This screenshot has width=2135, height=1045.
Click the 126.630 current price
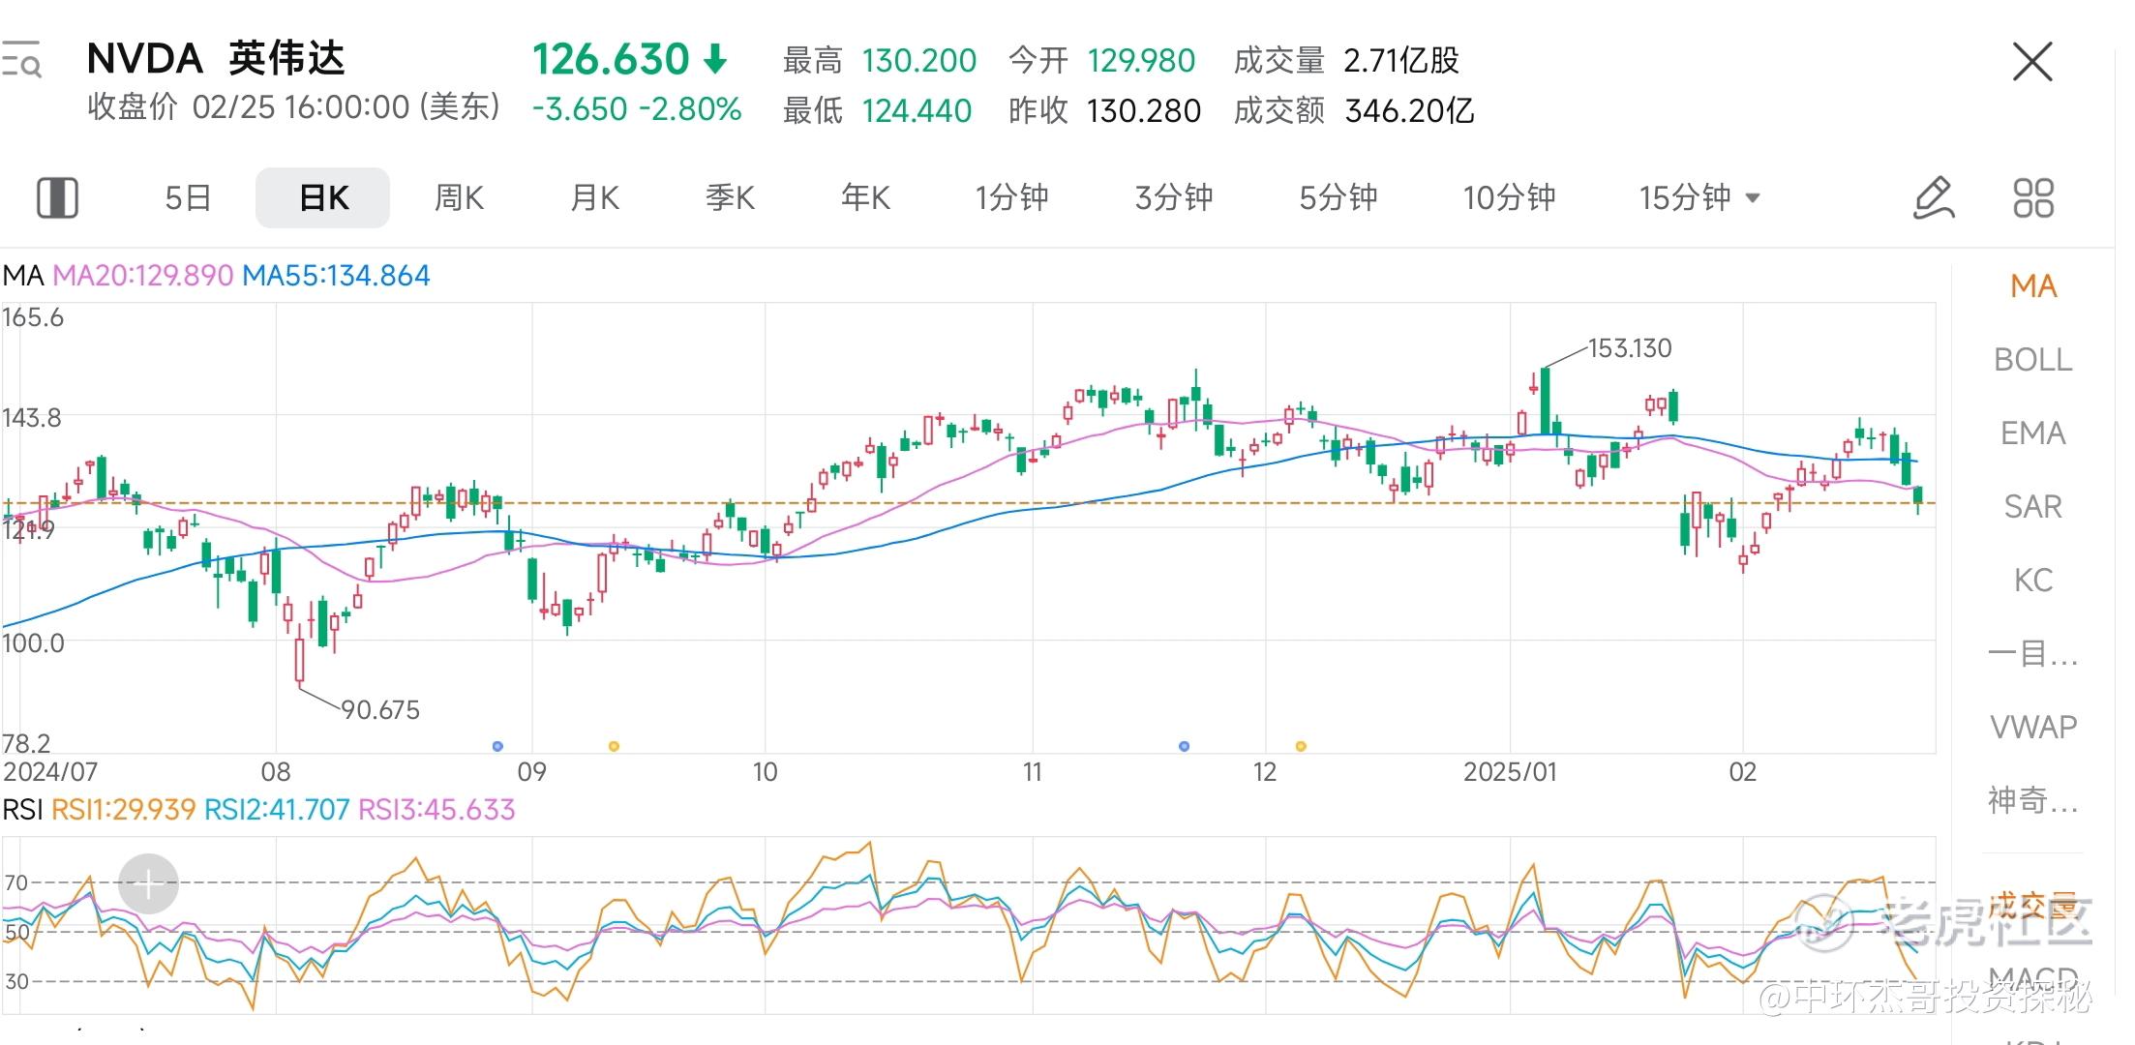pos(611,59)
